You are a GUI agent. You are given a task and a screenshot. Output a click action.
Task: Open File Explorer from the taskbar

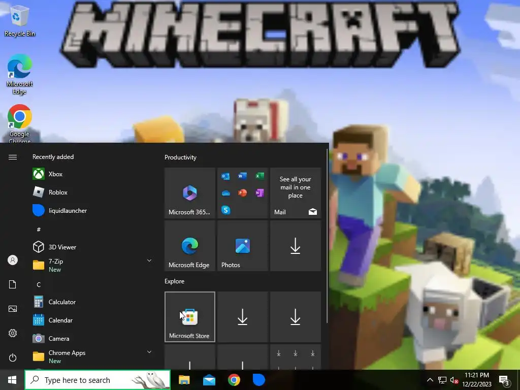pyautogui.click(x=184, y=380)
